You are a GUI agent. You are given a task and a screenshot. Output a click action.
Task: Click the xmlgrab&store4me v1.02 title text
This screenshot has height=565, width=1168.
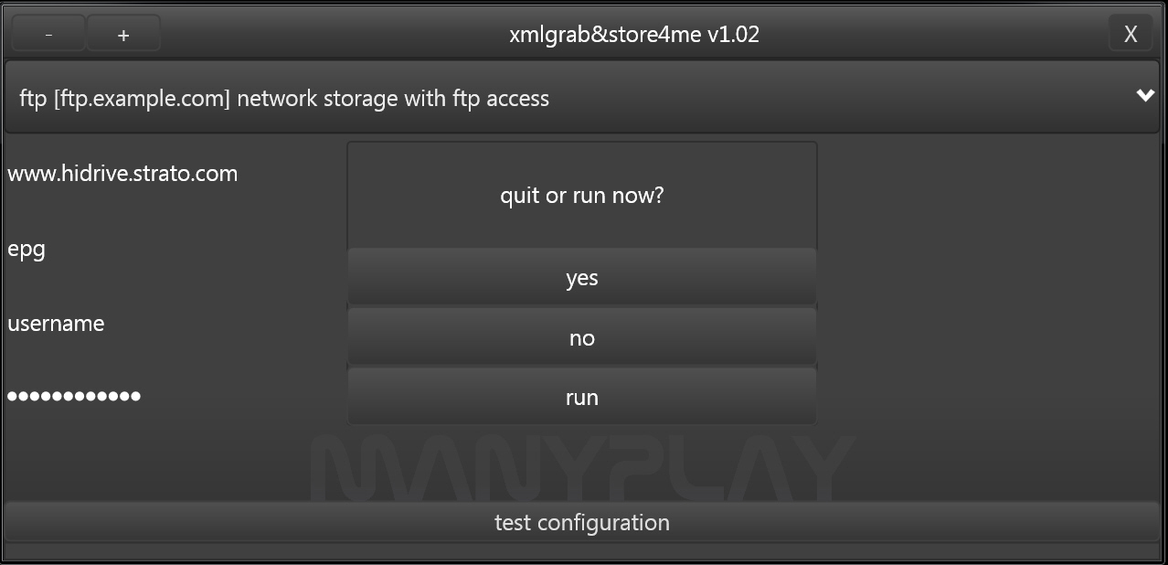click(x=633, y=35)
